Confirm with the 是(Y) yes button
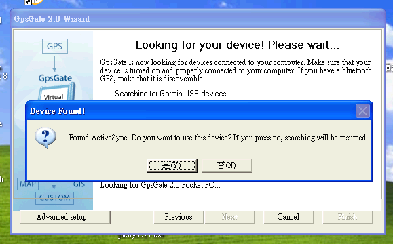The width and height of the screenshot is (393, 244). pyautogui.click(x=172, y=165)
